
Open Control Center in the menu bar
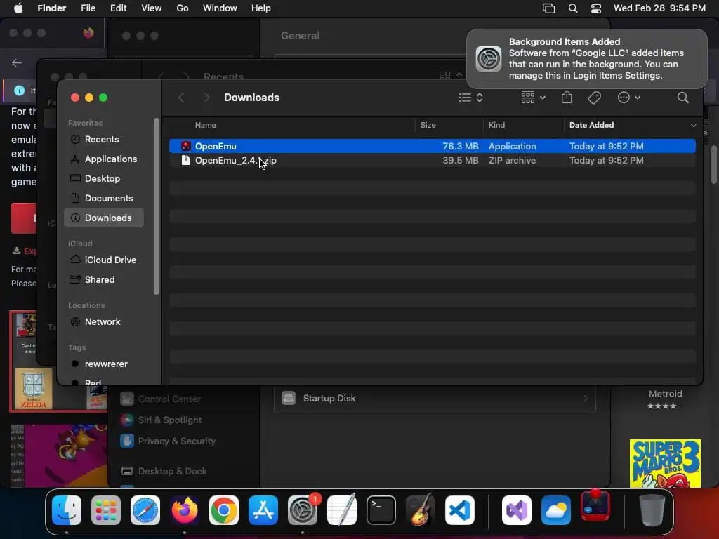[x=596, y=8]
